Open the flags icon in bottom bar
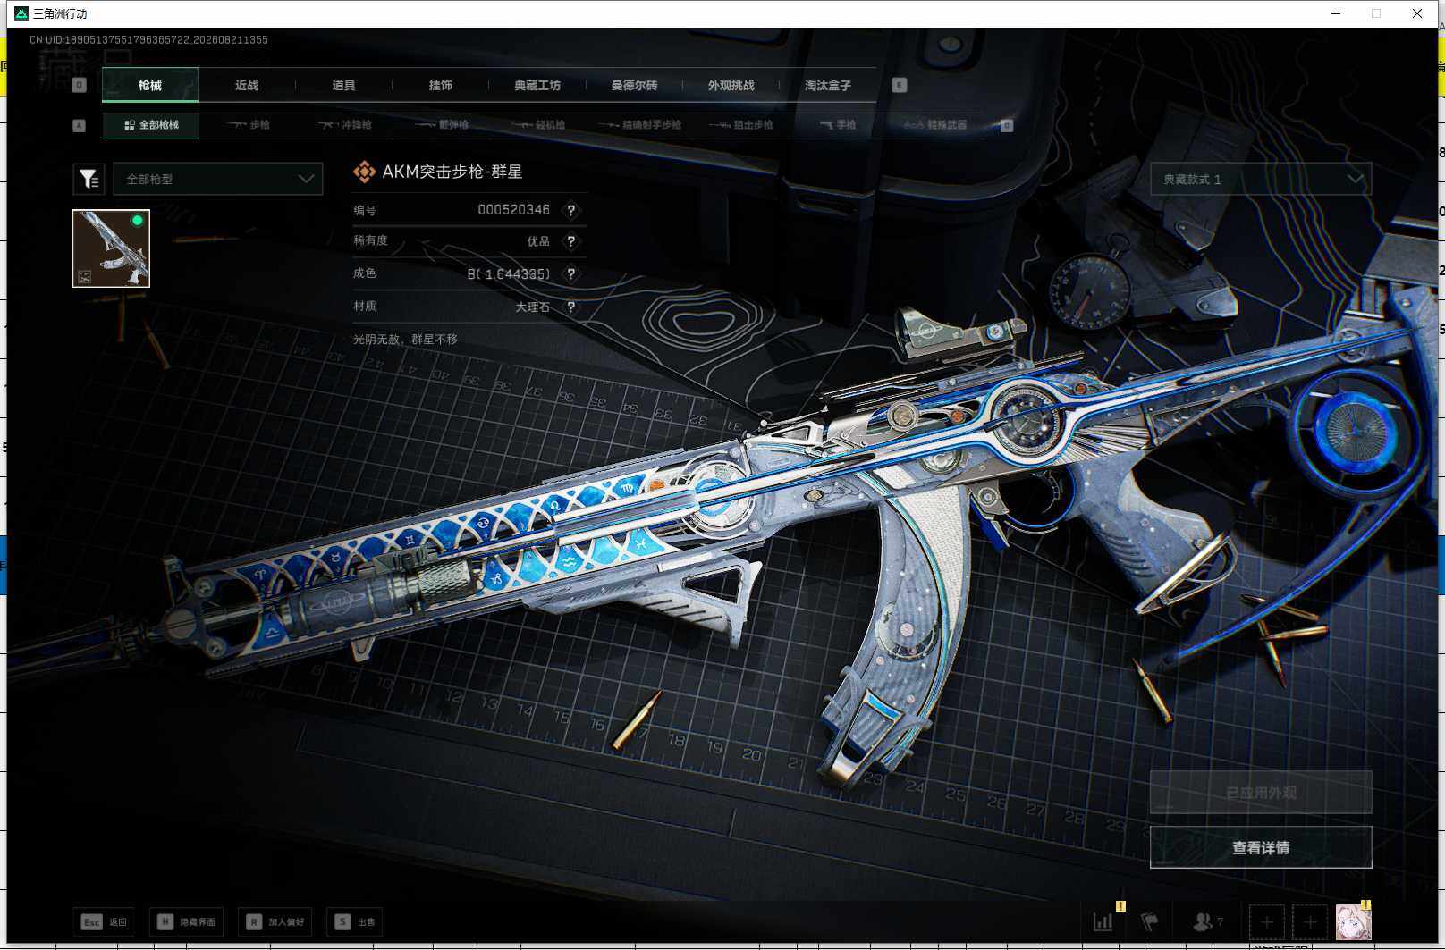Screen dimensions: 1445x950 [1150, 921]
